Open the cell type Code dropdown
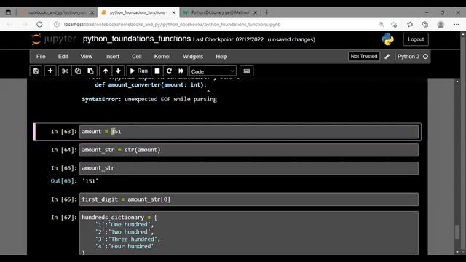This screenshot has height=262, width=466. tap(213, 71)
